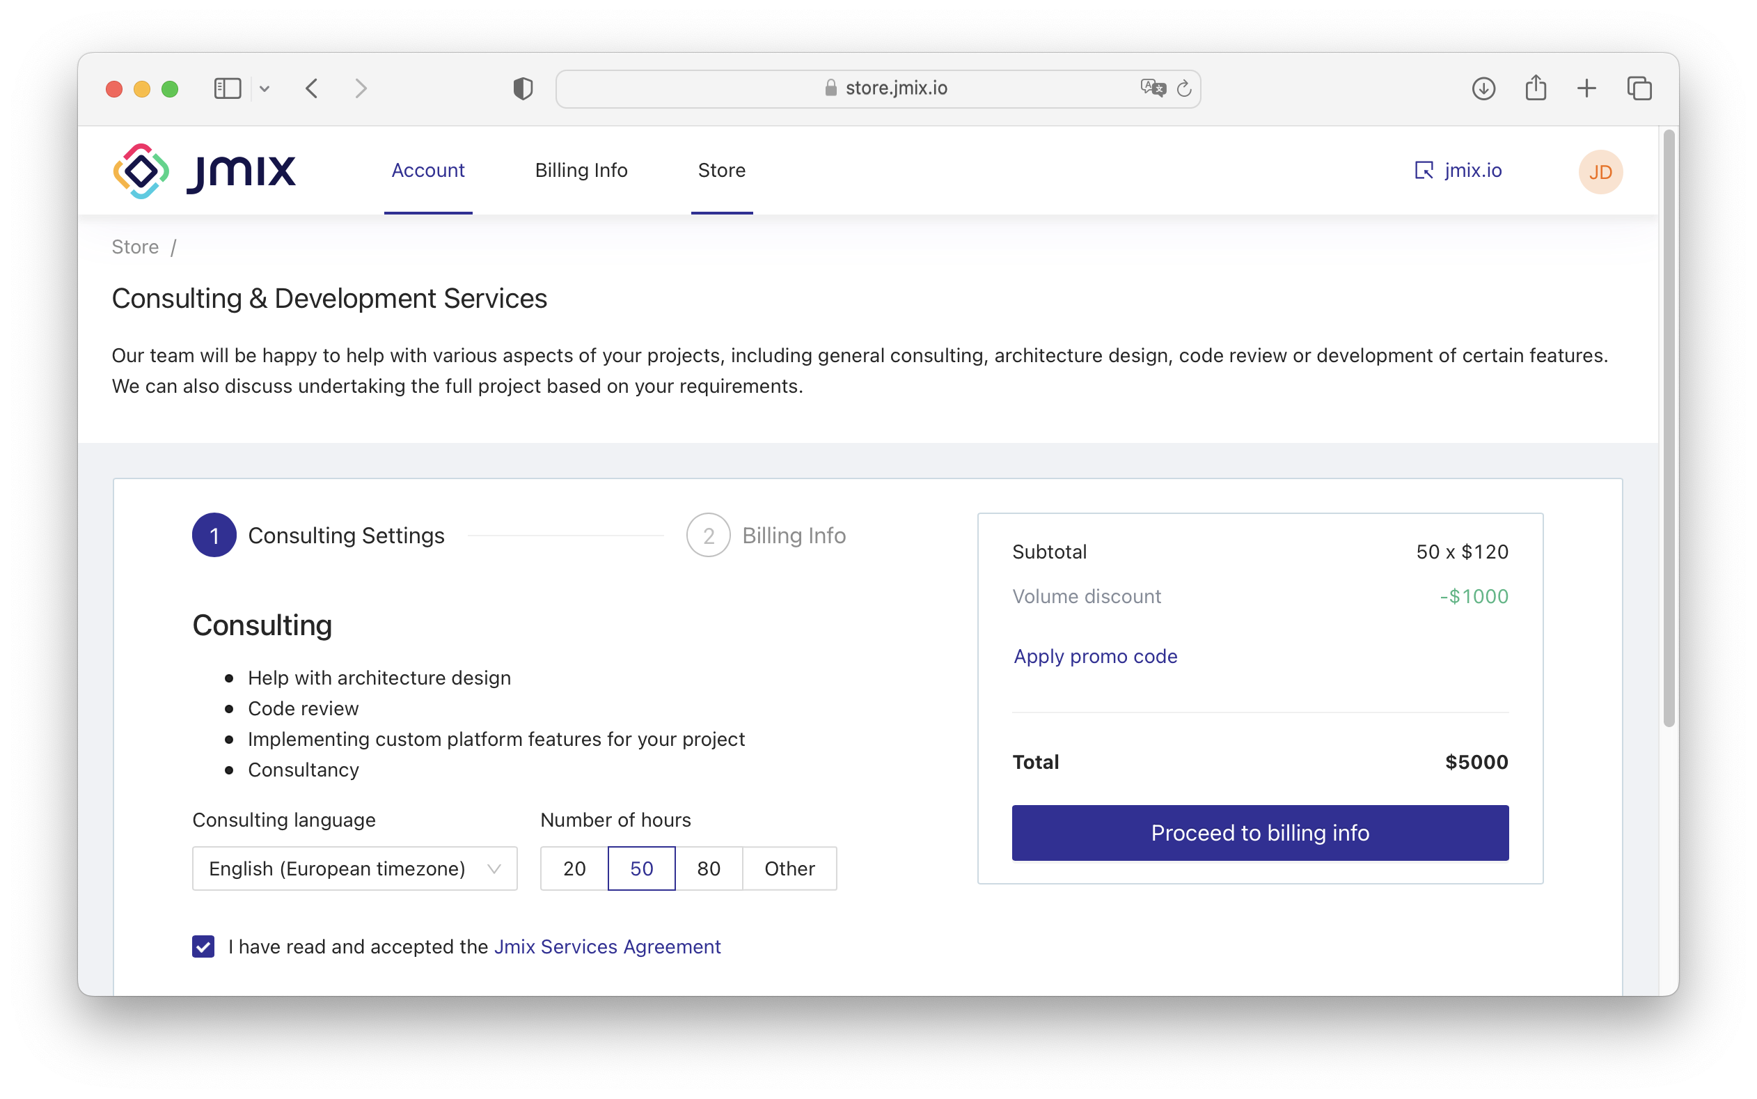Screen dimensions: 1757x1099
Task: Switch to the Billing Info tab
Action: tap(582, 170)
